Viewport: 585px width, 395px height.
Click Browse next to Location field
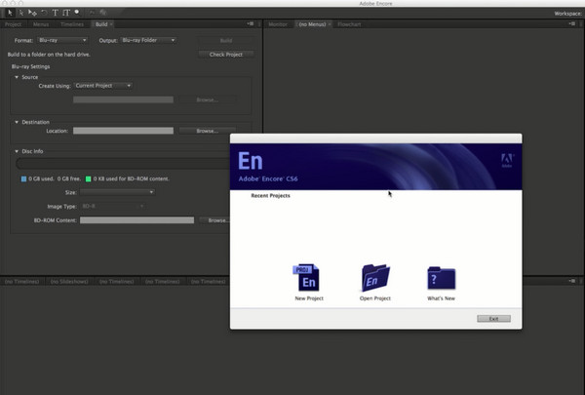pyautogui.click(x=207, y=131)
